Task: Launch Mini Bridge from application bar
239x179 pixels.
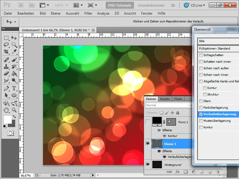Action: pos(32,5)
